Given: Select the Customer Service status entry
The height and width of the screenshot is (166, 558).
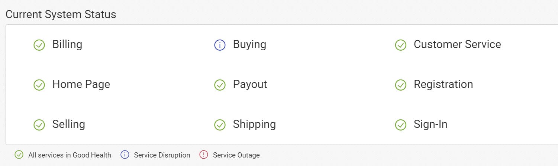Looking at the screenshot, I should pos(457,44).
